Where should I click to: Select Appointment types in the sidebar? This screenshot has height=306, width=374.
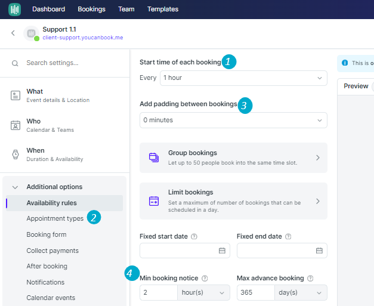[55, 219]
